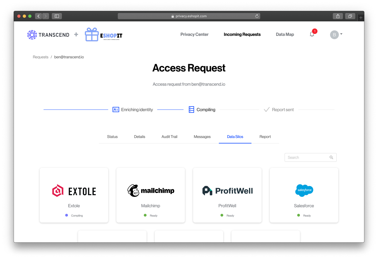Select the Data Silos tab

point(235,137)
